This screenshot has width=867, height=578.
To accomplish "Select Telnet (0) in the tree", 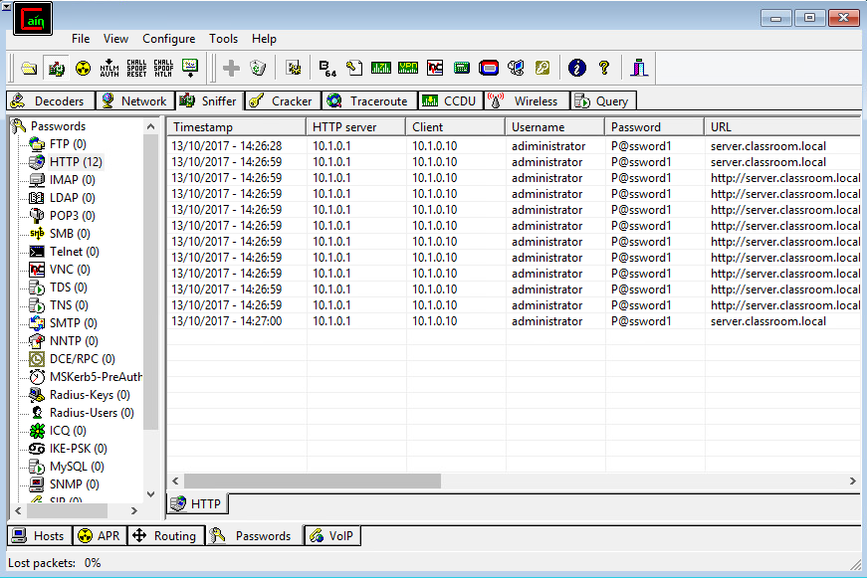I will (x=74, y=252).
